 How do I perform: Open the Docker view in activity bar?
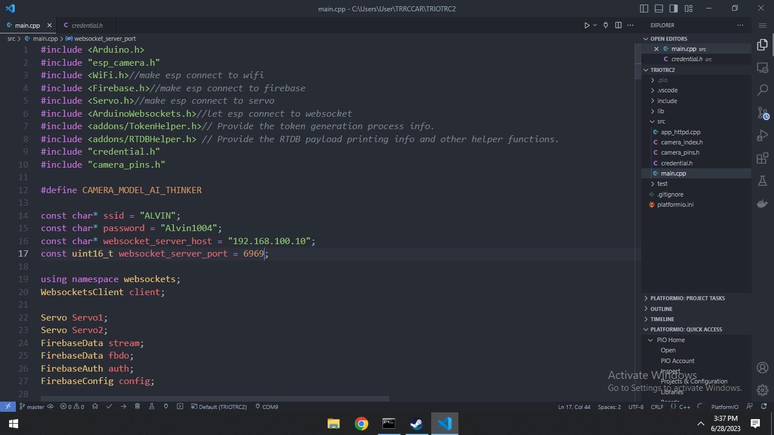click(x=763, y=203)
